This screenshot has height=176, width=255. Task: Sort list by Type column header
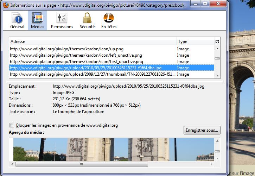(x=195, y=42)
